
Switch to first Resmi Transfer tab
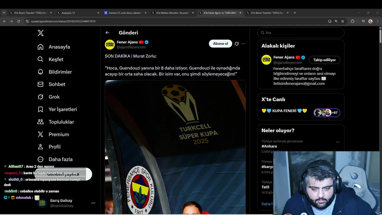point(31,13)
